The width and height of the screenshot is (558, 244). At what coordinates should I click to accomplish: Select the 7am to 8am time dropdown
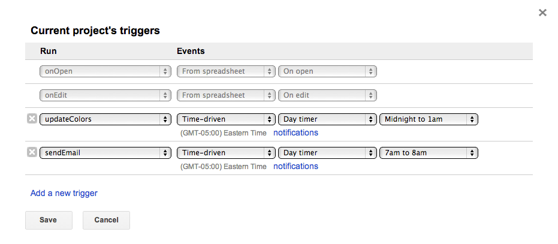click(429, 153)
